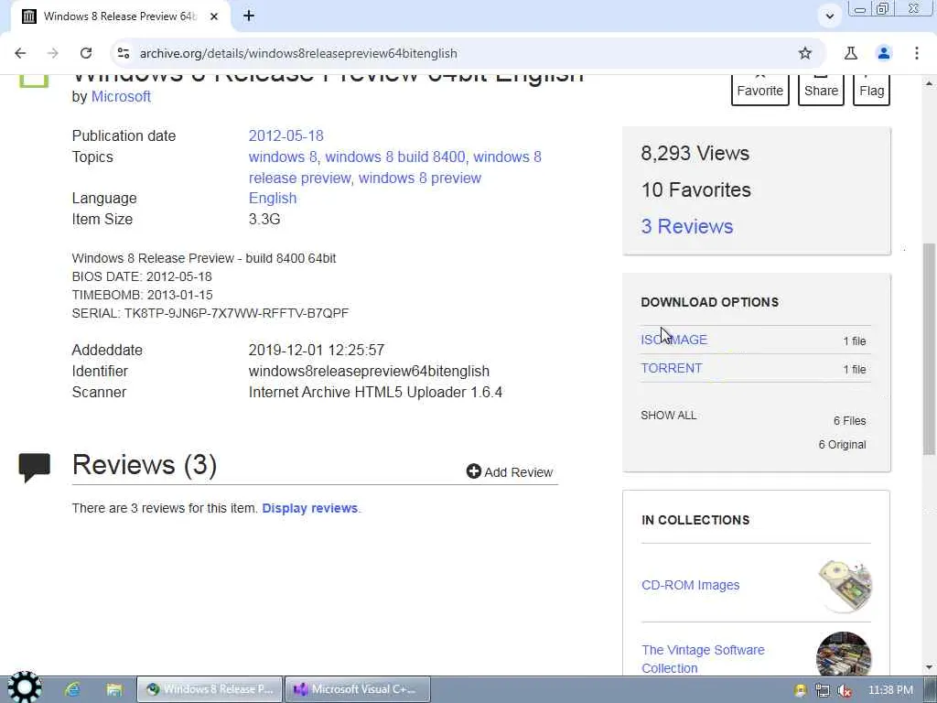Viewport: 937px width, 703px height.
Task: Share this archive item
Action: tap(821, 91)
